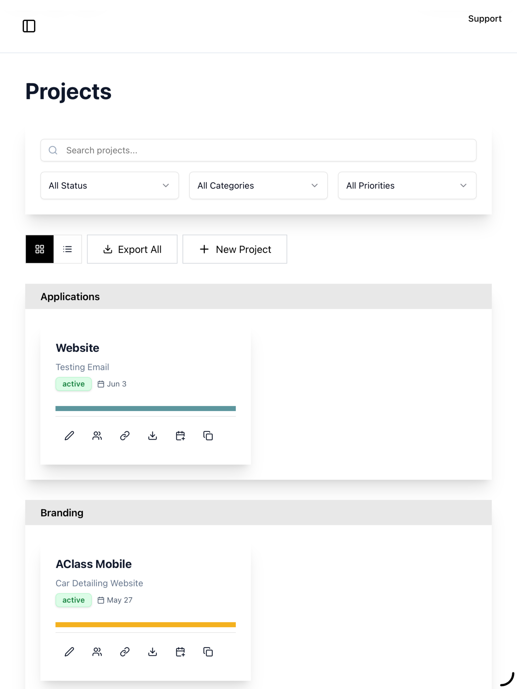The image size is (517, 689).
Task: Add calendar event for Website project
Action: point(180,435)
